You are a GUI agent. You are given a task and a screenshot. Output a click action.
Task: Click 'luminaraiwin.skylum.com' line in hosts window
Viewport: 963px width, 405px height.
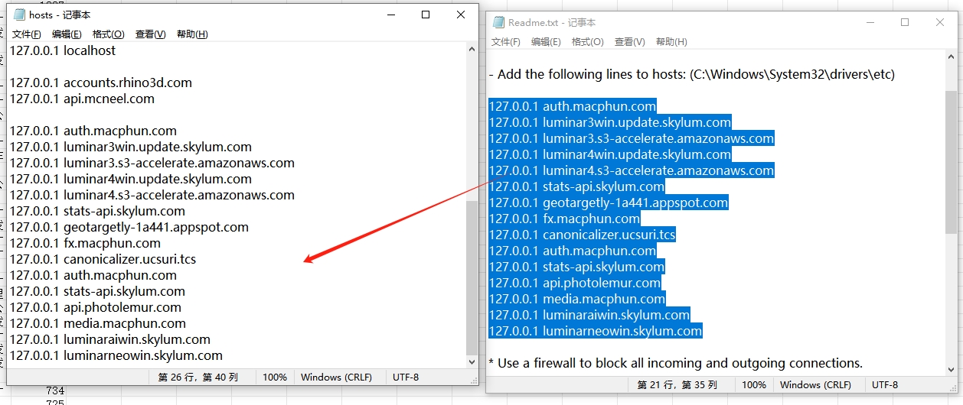click(109, 339)
